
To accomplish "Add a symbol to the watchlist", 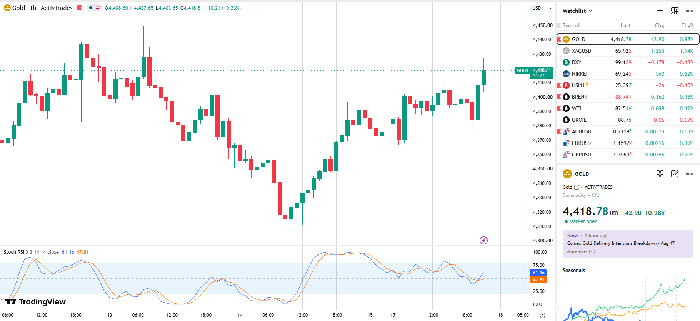I will point(660,11).
